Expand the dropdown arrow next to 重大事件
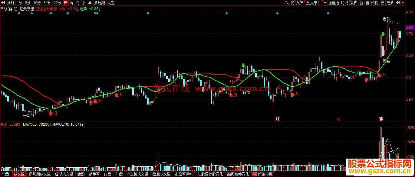Image resolution: width=415 pixels, height=177 pixels. point(325,3)
